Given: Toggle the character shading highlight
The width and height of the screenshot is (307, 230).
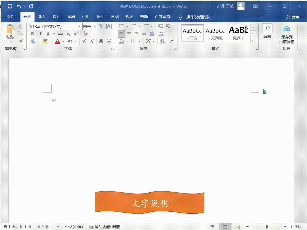Looking at the screenshot, I should [x=101, y=41].
